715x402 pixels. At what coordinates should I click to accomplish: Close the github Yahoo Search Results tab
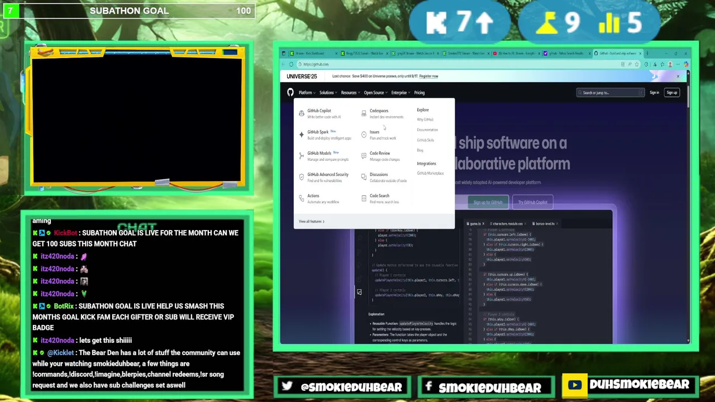coord(589,54)
